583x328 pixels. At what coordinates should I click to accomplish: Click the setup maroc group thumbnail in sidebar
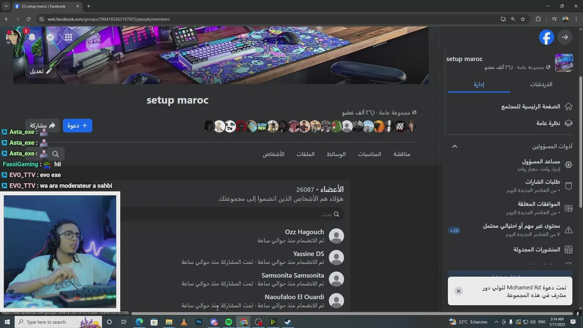click(x=564, y=63)
